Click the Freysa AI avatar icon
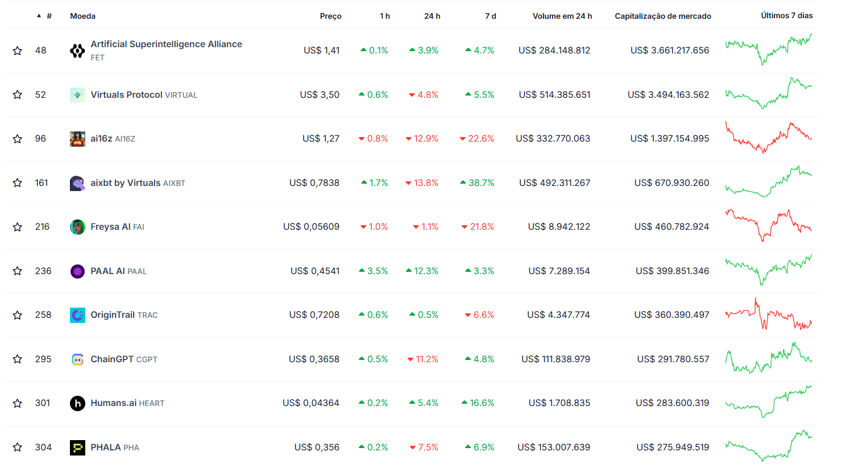The width and height of the screenshot is (846, 468). coord(77,227)
